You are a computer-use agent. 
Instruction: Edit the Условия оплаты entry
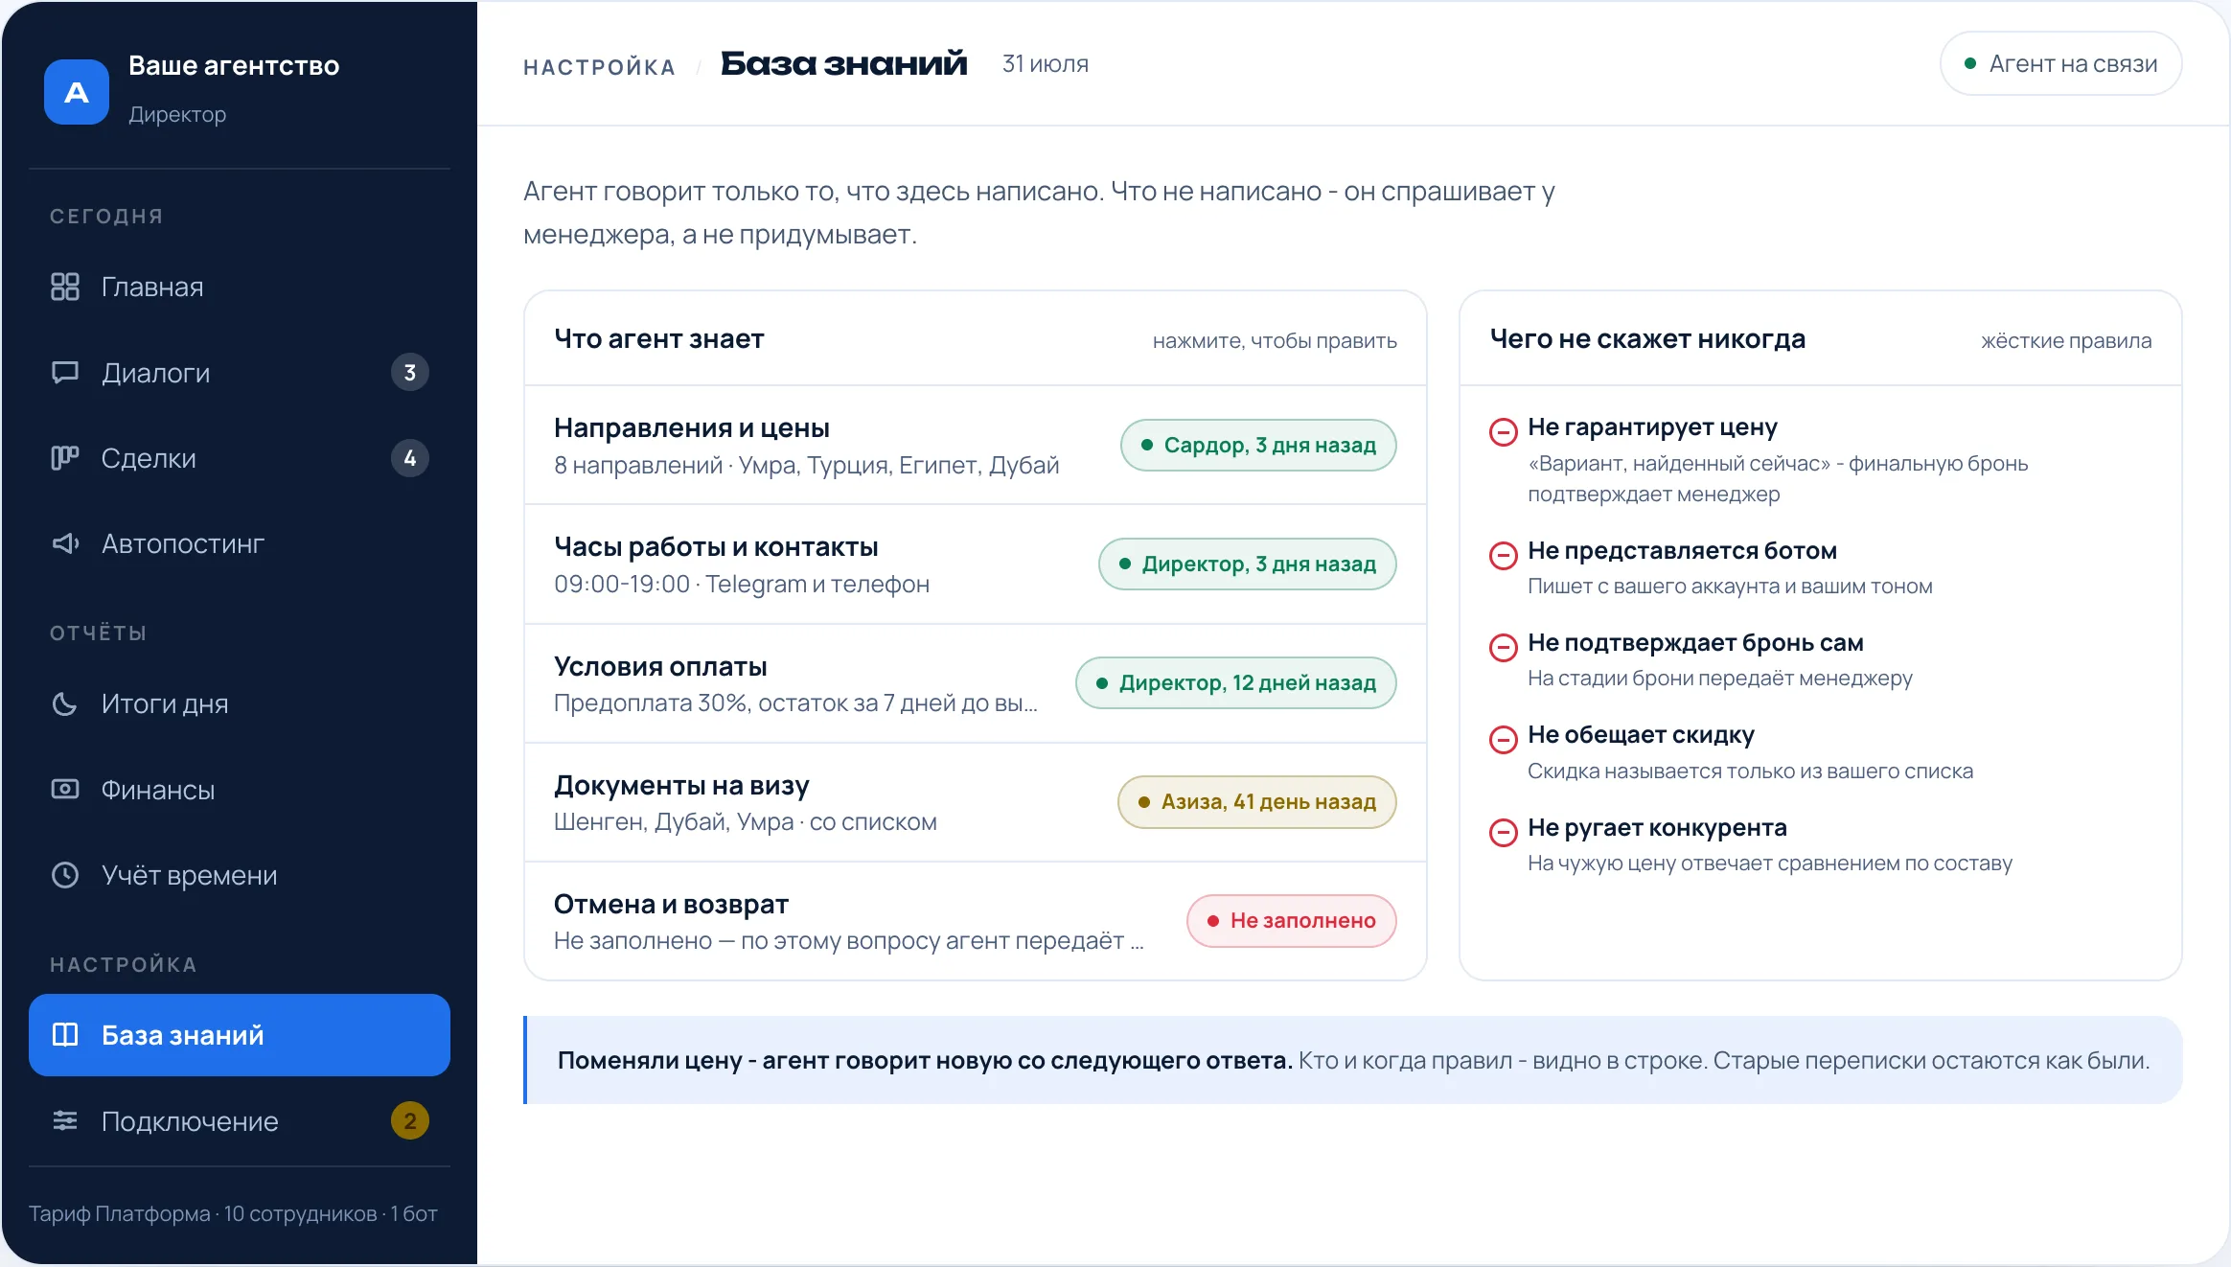[976, 683]
